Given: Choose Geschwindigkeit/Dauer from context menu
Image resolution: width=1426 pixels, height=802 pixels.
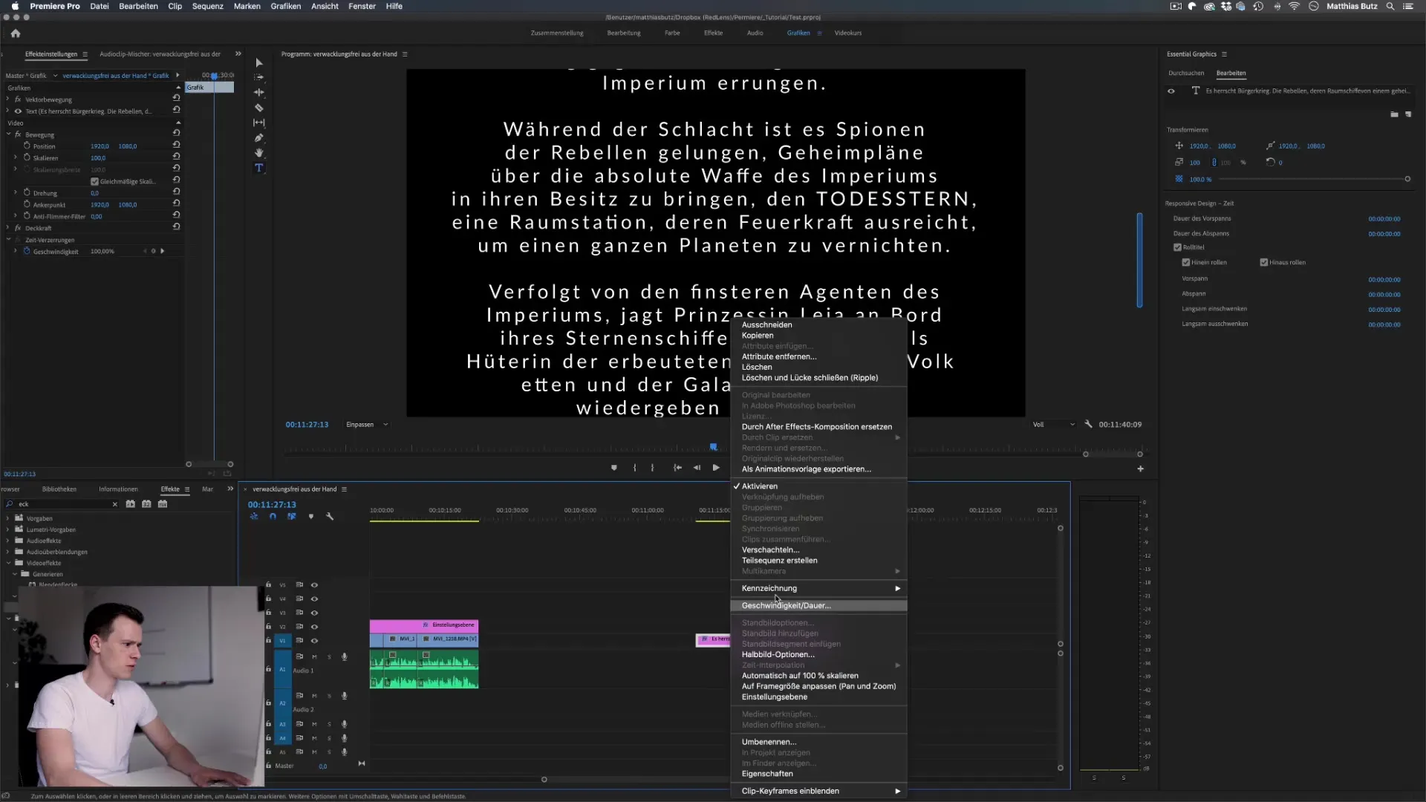Looking at the screenshot, I should click(x=819, y=605).
